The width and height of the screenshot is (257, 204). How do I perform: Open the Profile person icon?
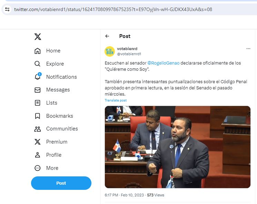(38, 155)
